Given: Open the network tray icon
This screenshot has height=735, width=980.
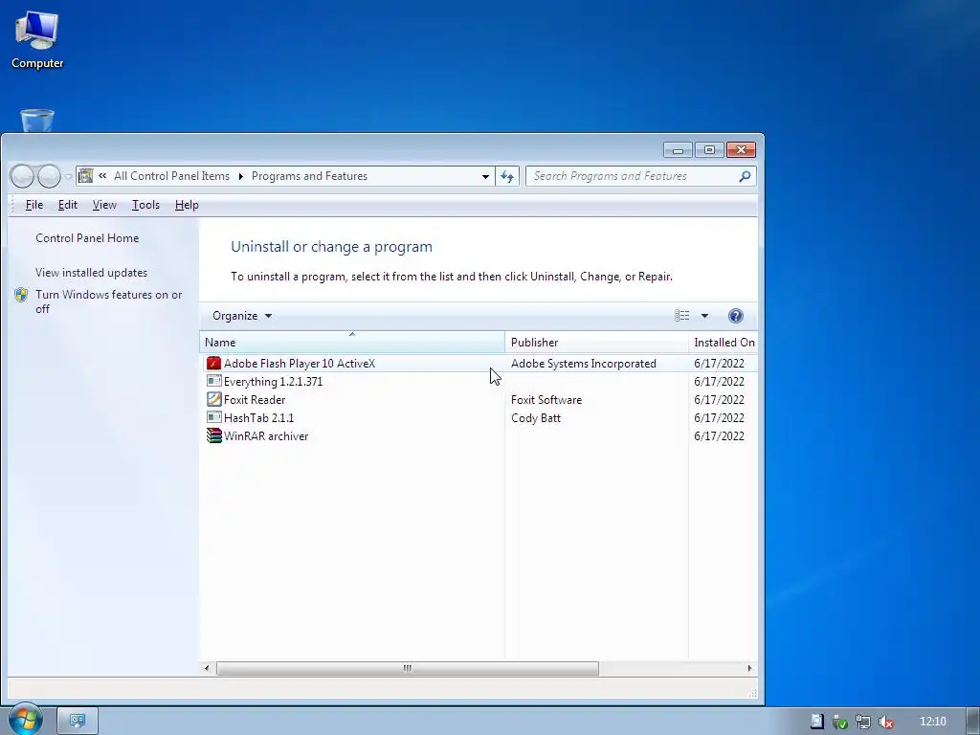Looking at the screenshot, I should click(x=863, y=722).
